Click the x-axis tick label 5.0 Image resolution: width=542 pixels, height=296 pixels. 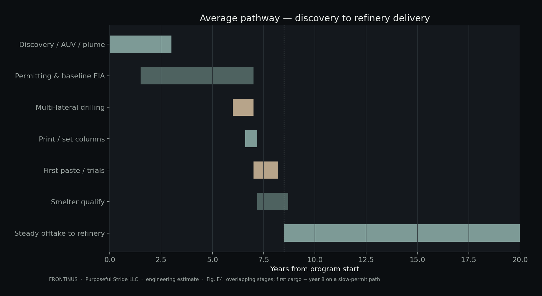pos(212,260)
